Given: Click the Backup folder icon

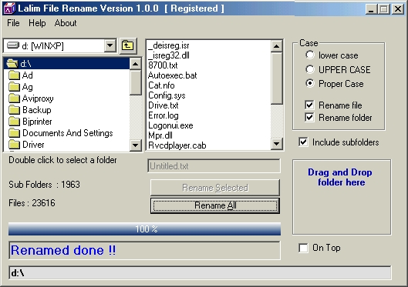Looking at the screenshot, I should click(x=14, y=110).
